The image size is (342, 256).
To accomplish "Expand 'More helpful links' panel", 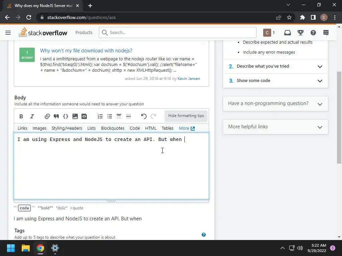I will [x=276, y=127].
